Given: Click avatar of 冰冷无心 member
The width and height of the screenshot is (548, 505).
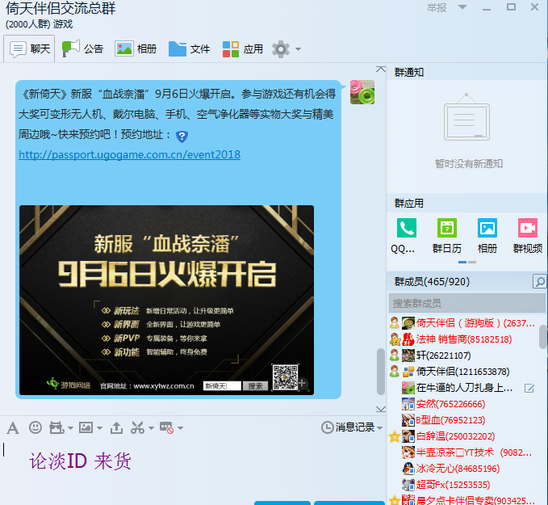Looking at the screenshot, I should click(408, 469).
